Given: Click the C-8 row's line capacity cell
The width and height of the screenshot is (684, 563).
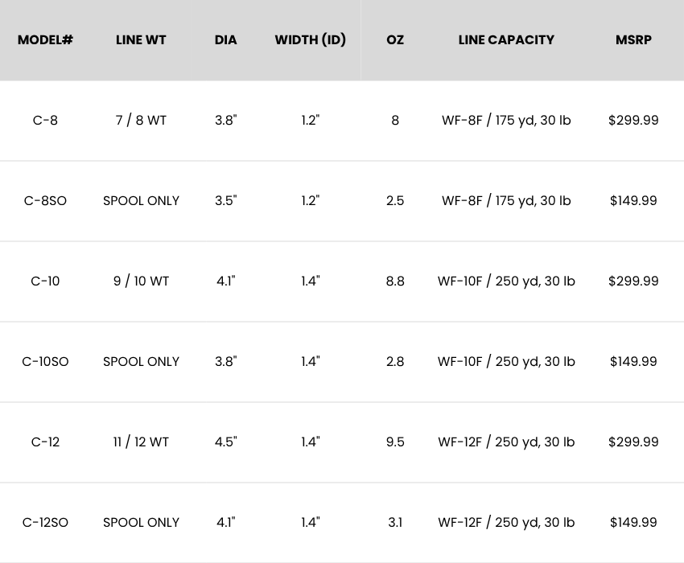Looking at the screenshot, I should pyautogui.click(x=506, y=120).
